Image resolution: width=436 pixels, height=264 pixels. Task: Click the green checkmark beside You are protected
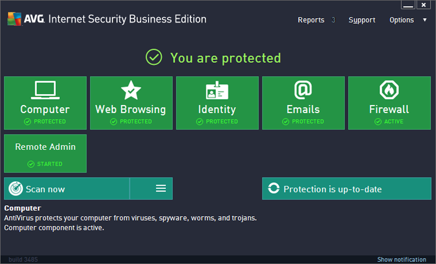click(x=153, y=58)
